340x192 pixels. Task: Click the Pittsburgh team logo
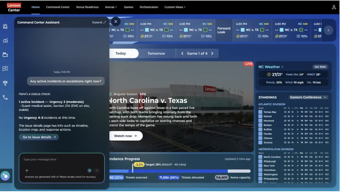(260, 161)
